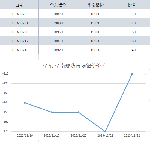The height and width of the screenshot is (142, 150).
Task: Click y-axis label -120 on chart
Action: (5, 83)
